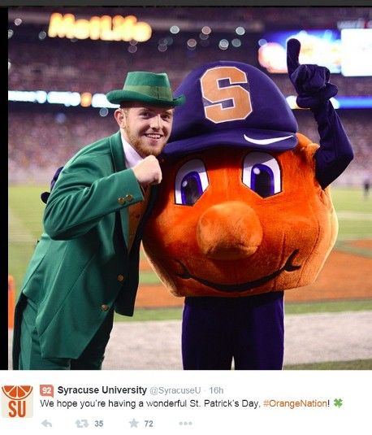This screenshot has height=435, width=372.
Task: Click the reply arrow icon under tweet
Action: 46,424
